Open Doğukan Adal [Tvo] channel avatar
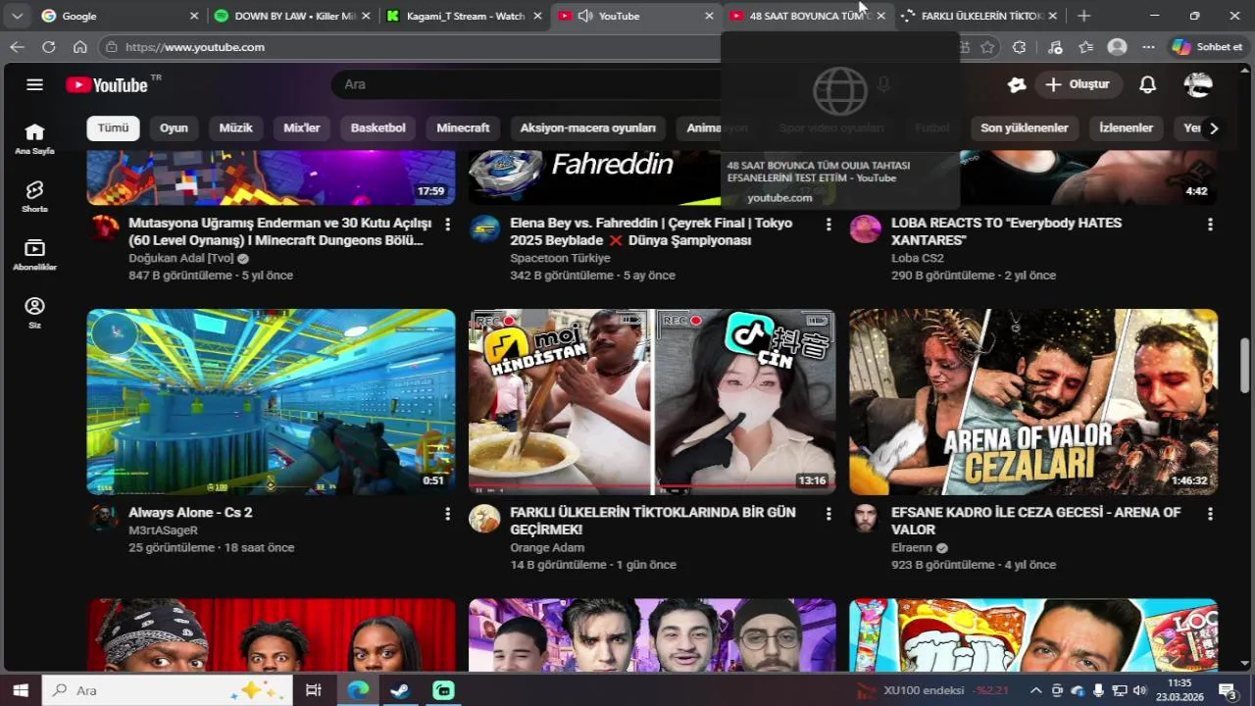The width and height of the screenshot is (1255, 706). point(104,229)
